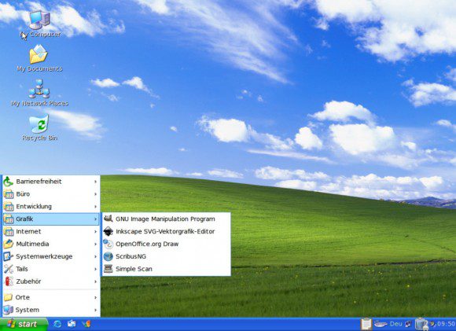Select the My Documents desktop folder

coord(39,58)
